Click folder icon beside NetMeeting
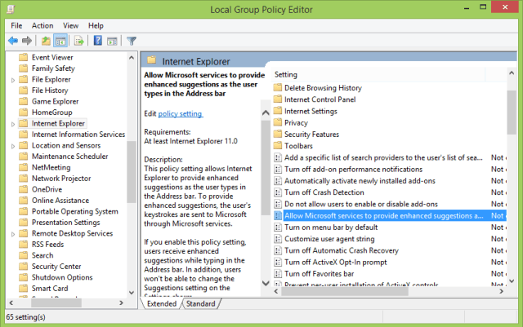 (24, 167)
